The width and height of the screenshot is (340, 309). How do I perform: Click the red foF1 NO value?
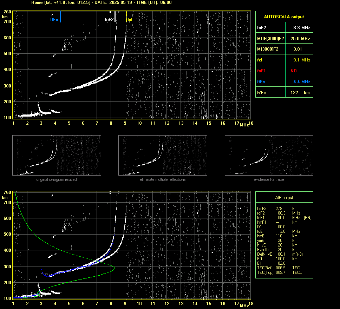[294, 71]
